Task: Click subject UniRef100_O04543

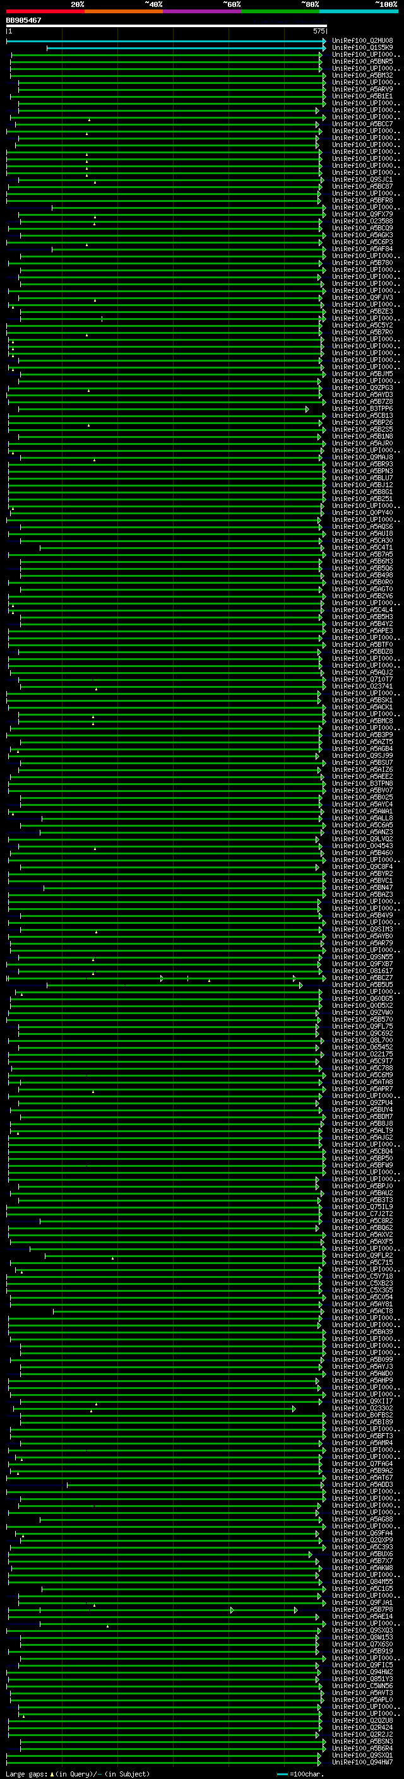Action: 362,846
